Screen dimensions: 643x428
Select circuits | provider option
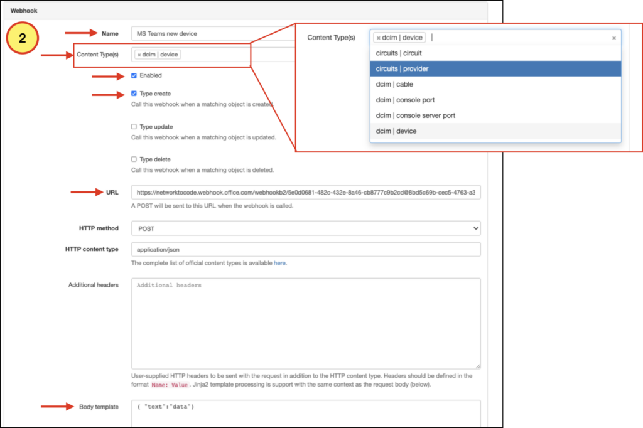[x=495, y=69]
